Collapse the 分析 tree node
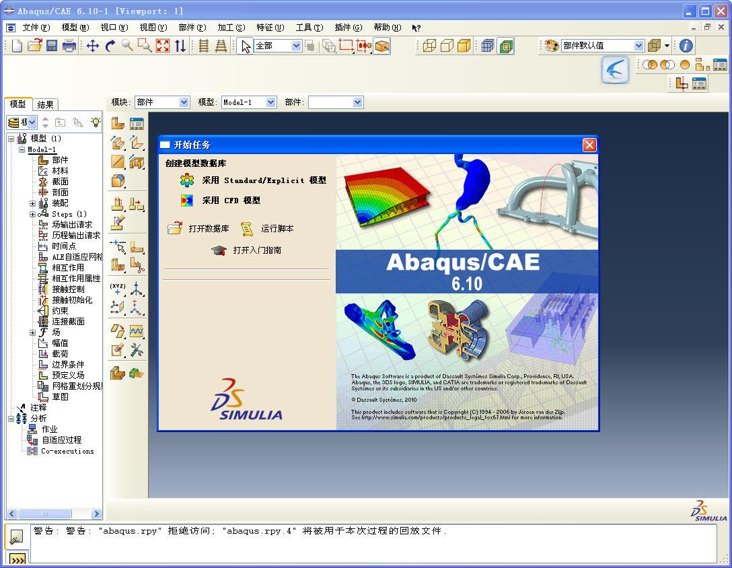Viewport: 732px width, 568px height. click(x=11, y=419)
